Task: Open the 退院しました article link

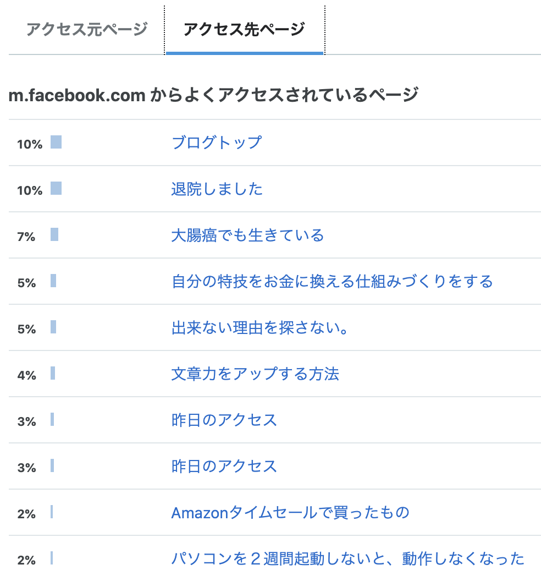Action: point(217,189)
